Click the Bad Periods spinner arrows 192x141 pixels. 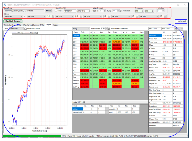click(107, 28)
